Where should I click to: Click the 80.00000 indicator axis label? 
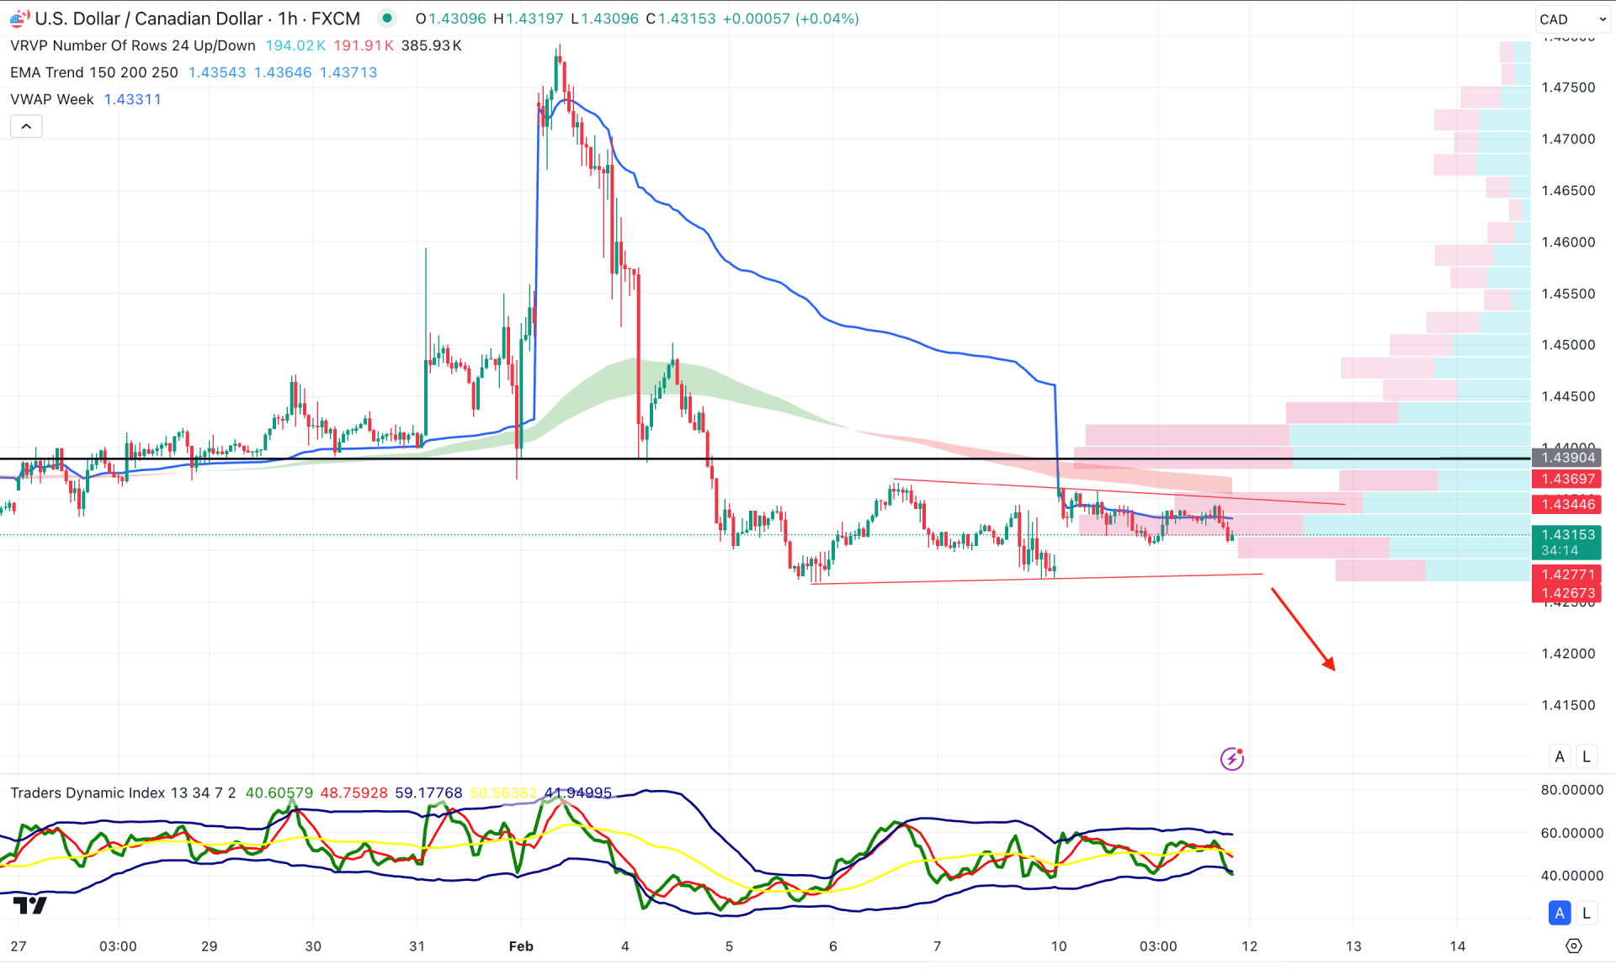[1571, 790]
